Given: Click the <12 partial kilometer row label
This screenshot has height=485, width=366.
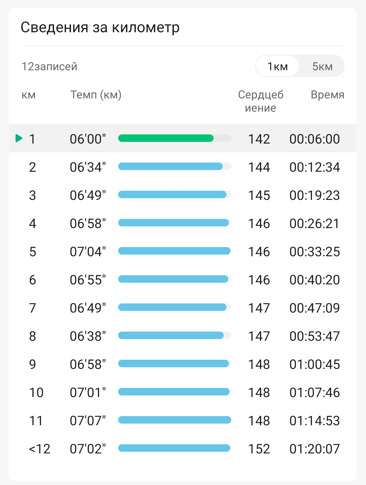Looking at the screenshot, I should pos(39,449).
